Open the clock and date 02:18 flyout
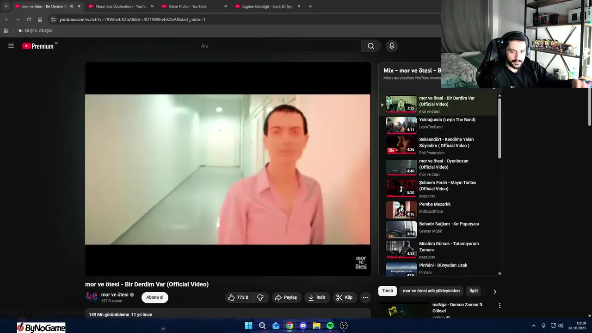The image size is (592, 333). pyautogui.click(x=577, y=326)
